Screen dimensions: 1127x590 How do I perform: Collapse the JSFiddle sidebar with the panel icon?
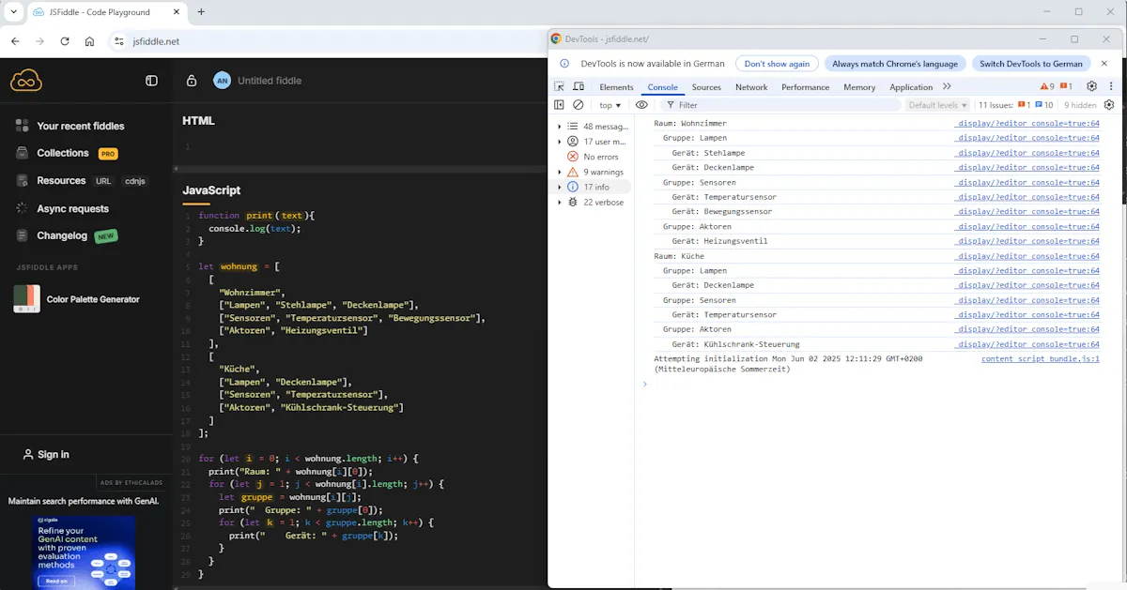[x=151, y=81]
